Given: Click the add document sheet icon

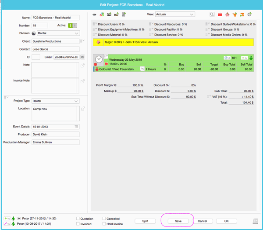Looking at the screenshot, I should click(x=124, y=15).
